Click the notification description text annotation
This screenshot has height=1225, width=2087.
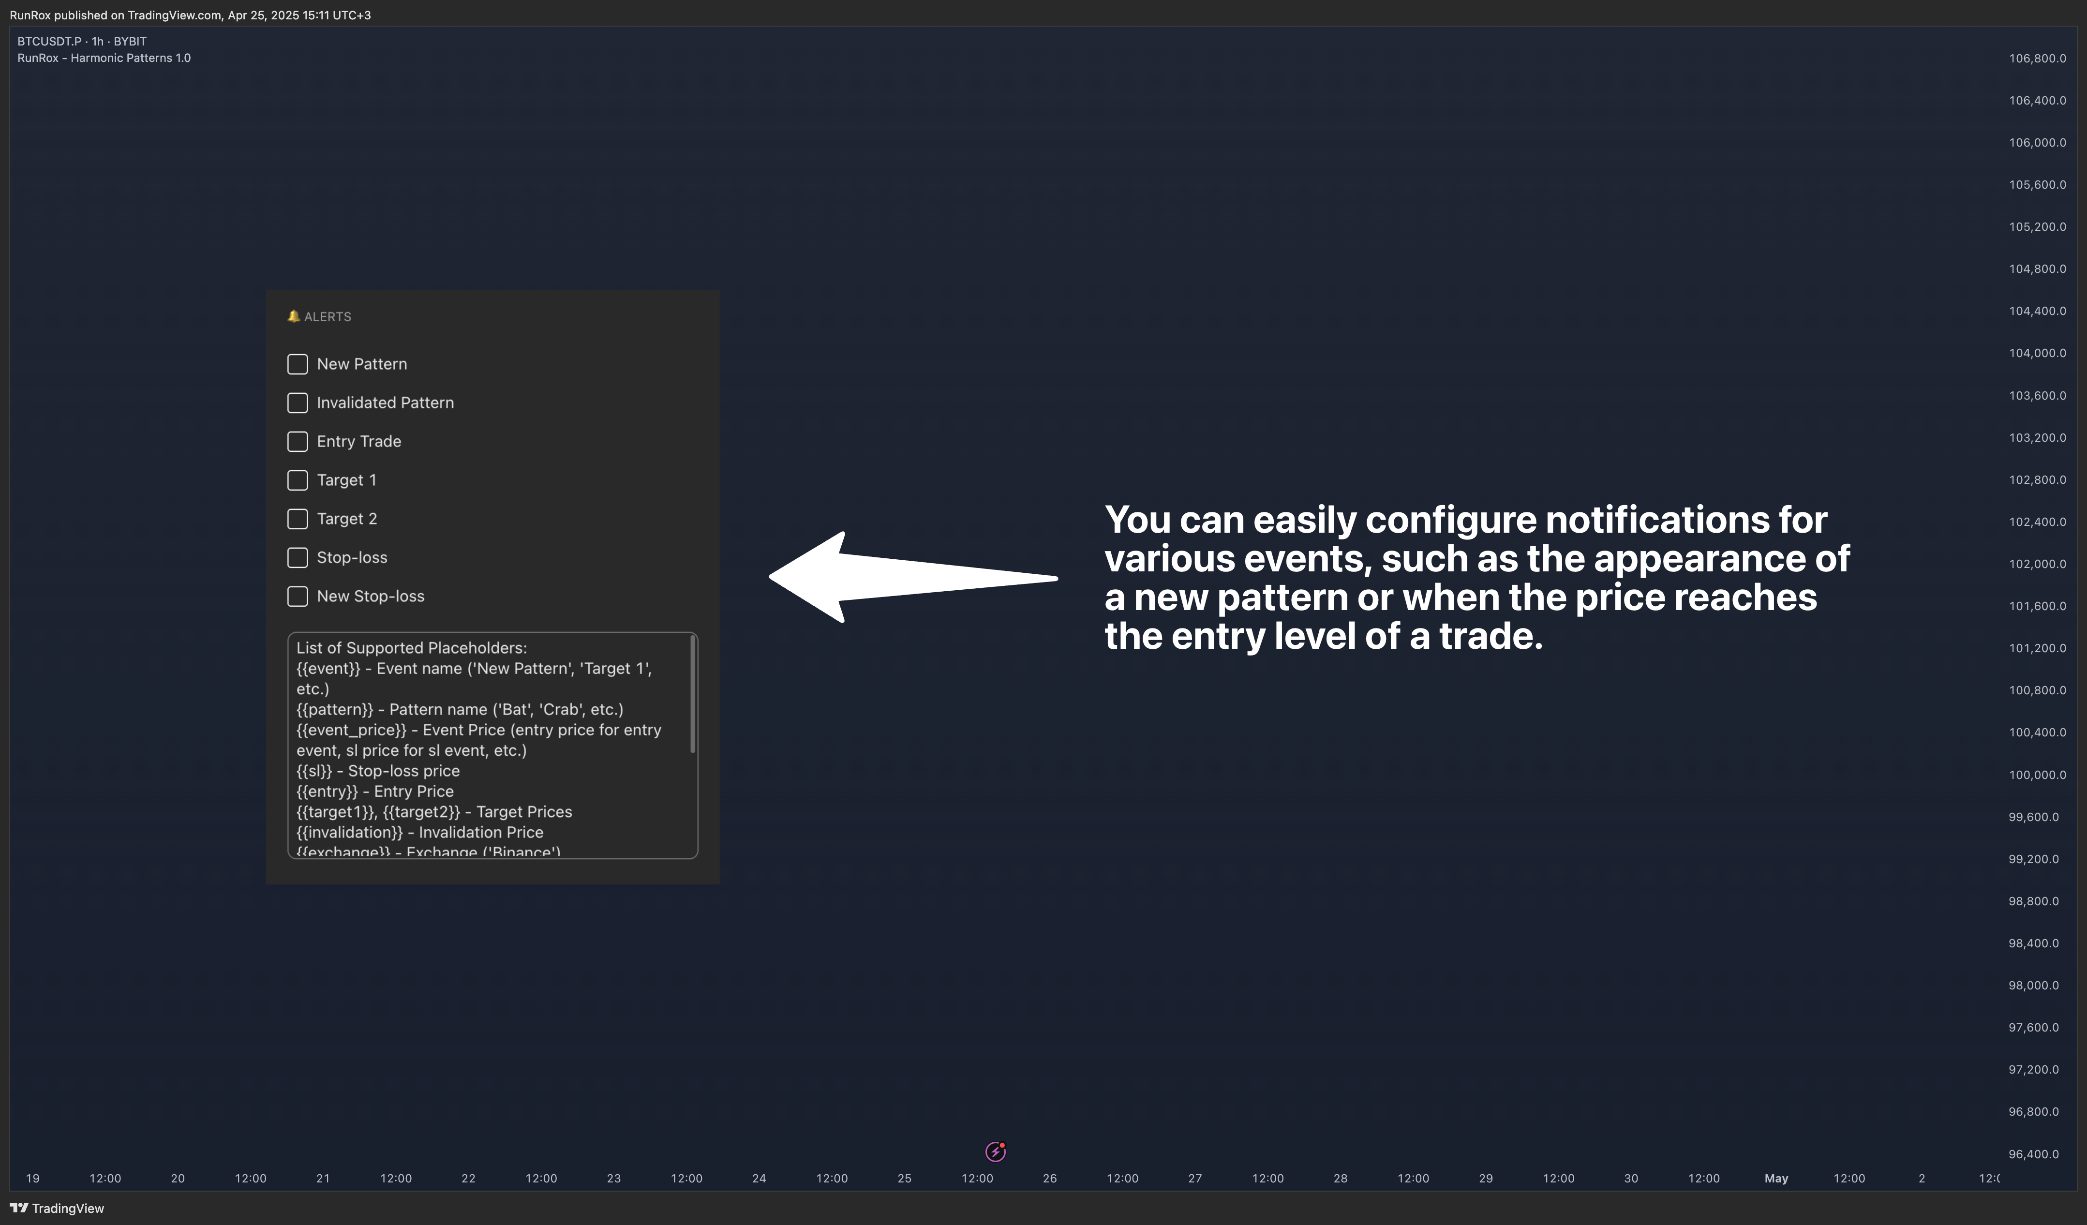pos(1476,577)
